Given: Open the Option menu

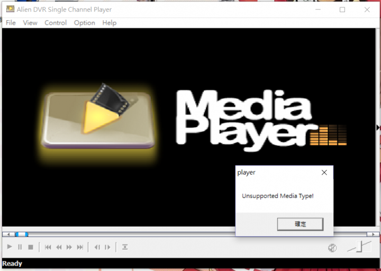Looking at the screenshot, I should (x=85, y=23).
